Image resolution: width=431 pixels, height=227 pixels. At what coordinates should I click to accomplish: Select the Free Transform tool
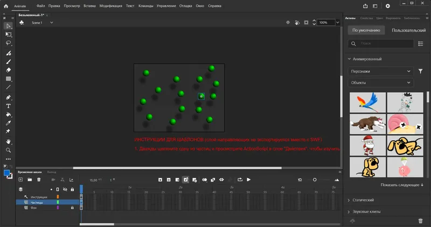pyautogui.click(x=9, y=35)
